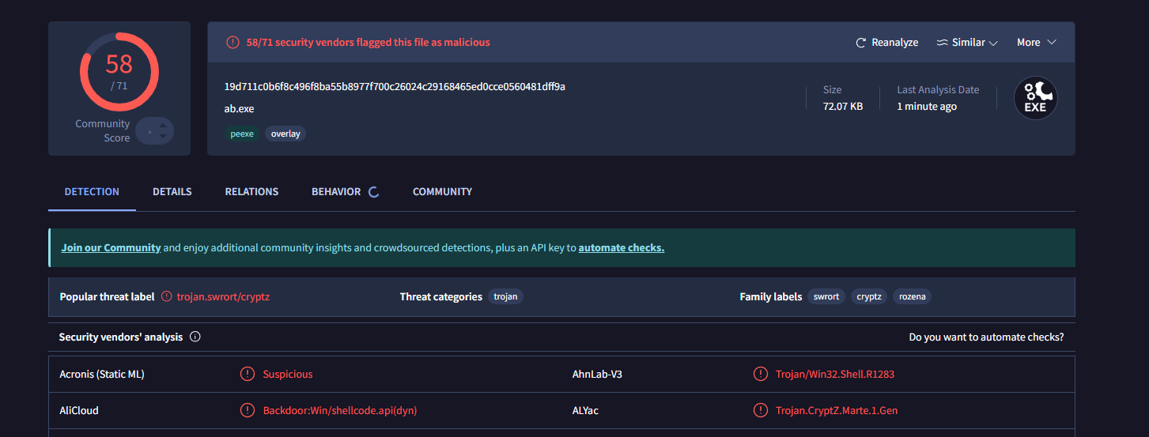This screenshot has height=437, width=1149.
Task: Switch to the Details tab
Action: click(172, 192)
